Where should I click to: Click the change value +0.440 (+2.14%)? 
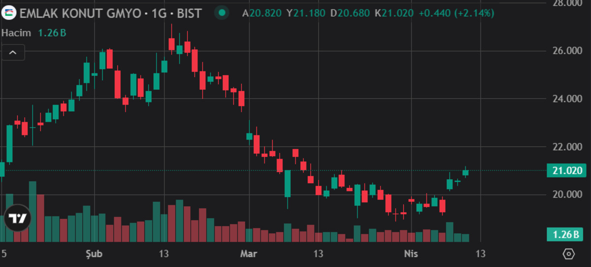click(x=456, y=13)
